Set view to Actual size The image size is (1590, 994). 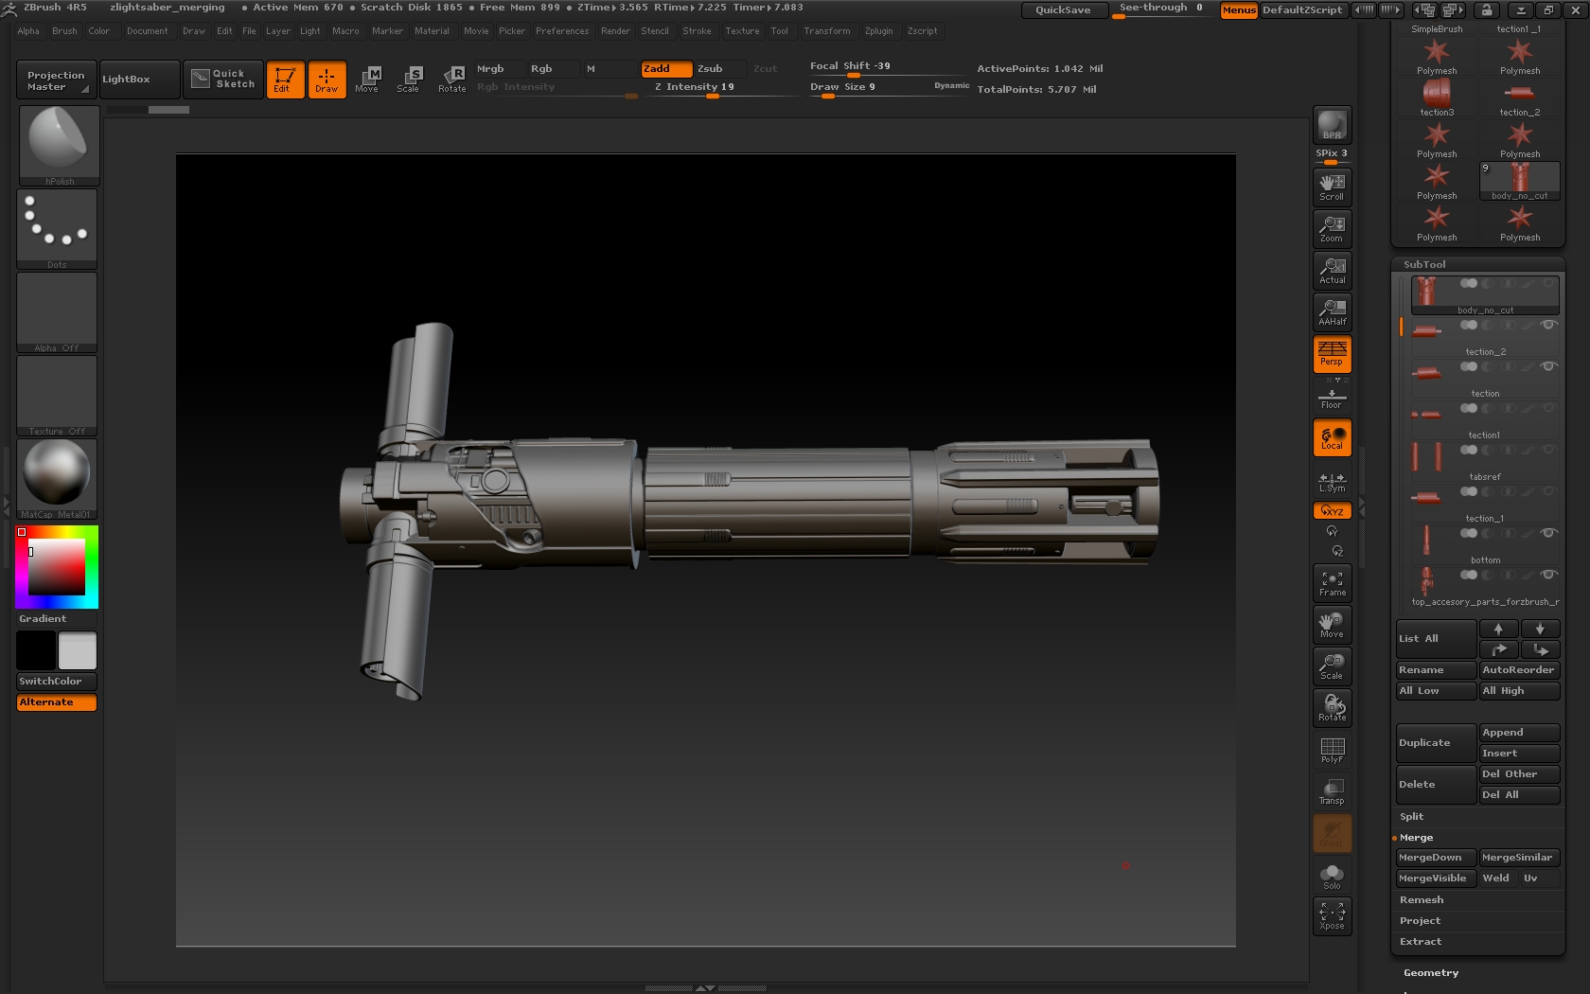pyautogui.click(x=1332, y=270)
